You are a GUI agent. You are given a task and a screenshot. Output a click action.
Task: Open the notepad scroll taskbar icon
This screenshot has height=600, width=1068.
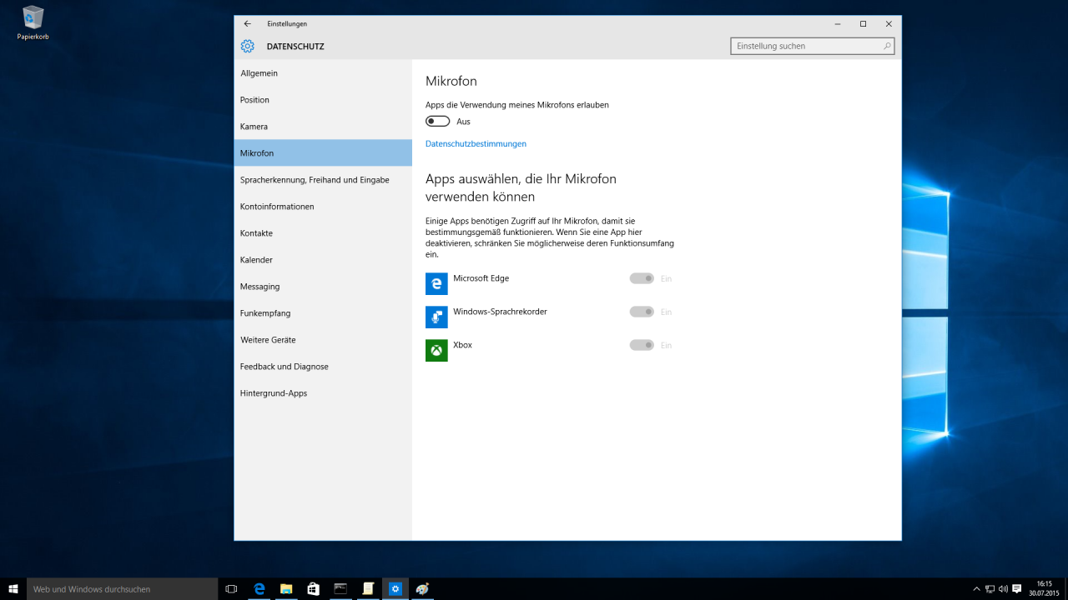tap(368, 589)
